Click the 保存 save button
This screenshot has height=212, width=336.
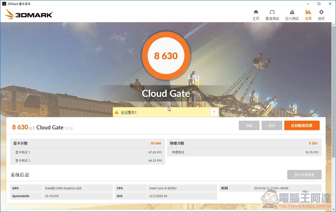pos(272,125)
